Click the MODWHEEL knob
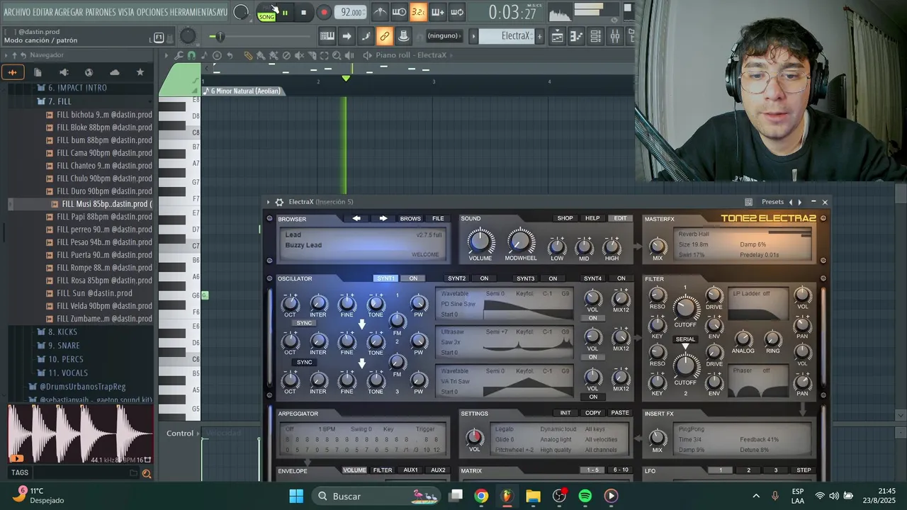This screenshot has width=907, height=510. click(521, 241)
